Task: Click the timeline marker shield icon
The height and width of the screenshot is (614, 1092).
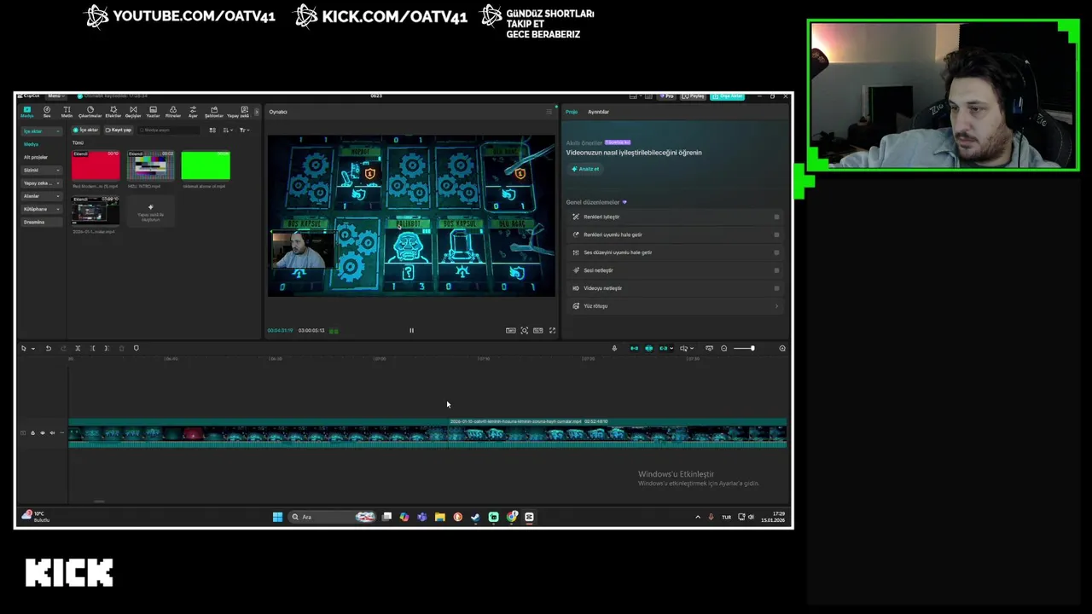Action: pos(136,348)
